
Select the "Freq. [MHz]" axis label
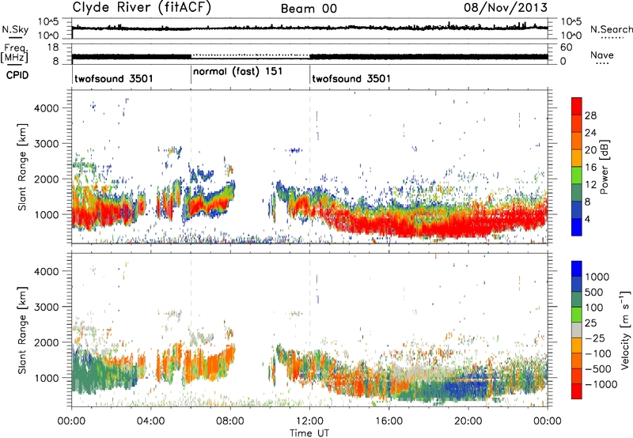tap(14, 53)
